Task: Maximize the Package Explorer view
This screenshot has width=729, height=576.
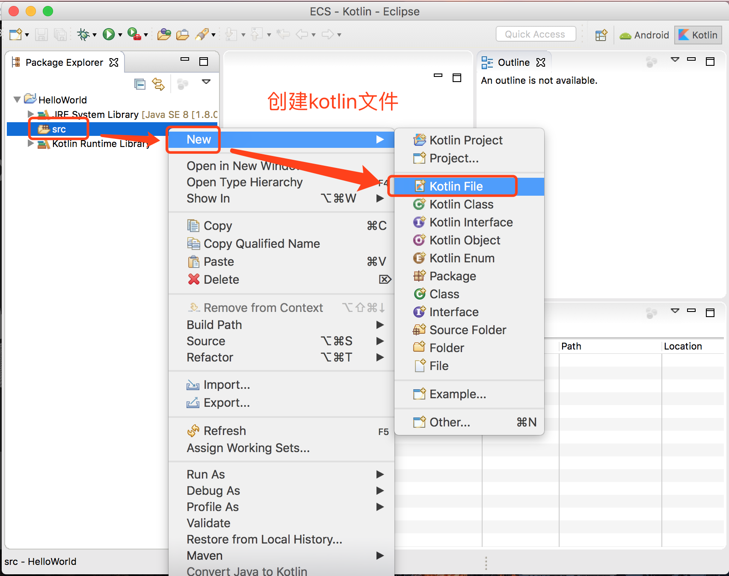Action: pos(204,62)
